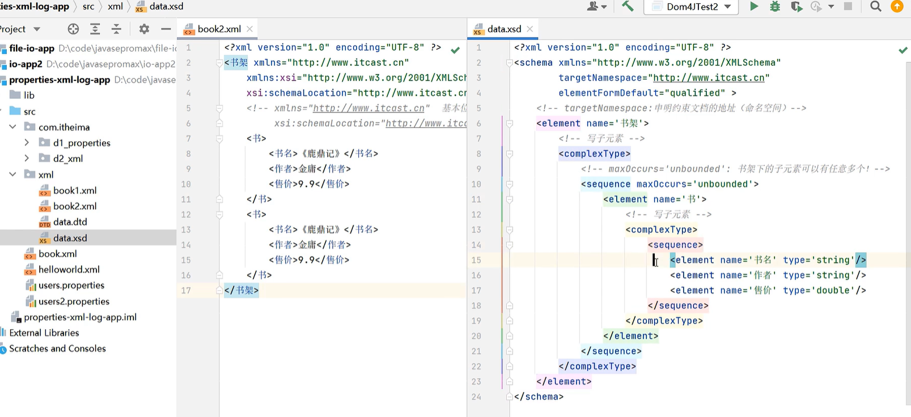Open Project view mode dropdown arrow
The width and height of the screenshot is (911, 417).
[x=37, y=29]
